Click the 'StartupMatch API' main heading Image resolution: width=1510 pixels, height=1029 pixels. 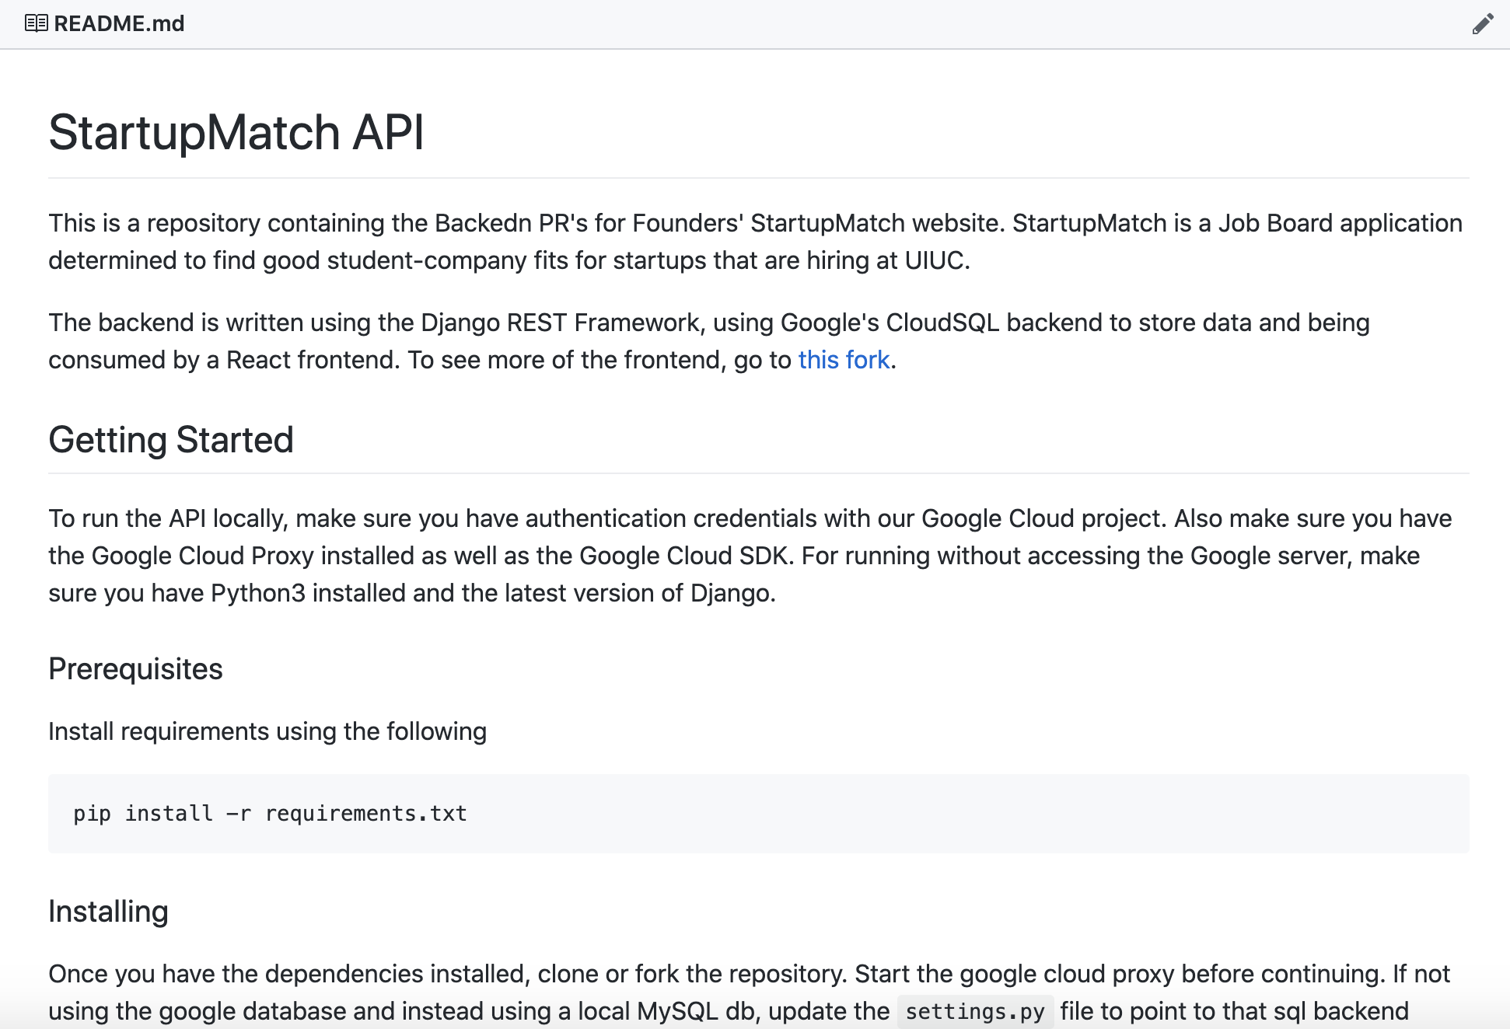tap(236, 132)
